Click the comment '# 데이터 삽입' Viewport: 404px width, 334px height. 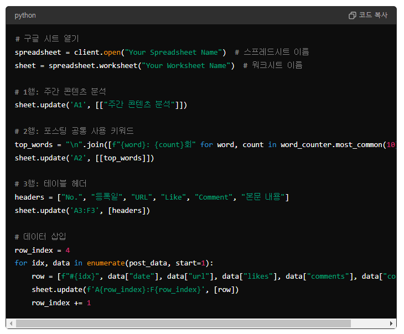pos(40,237)
